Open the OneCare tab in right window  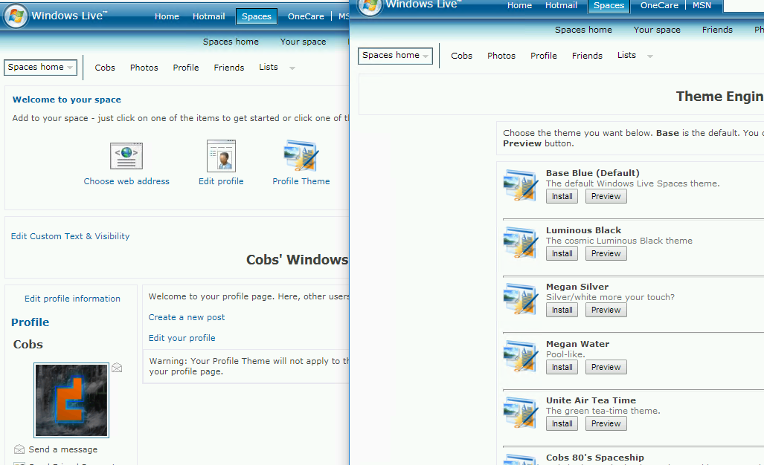click(x=659, y=5)
